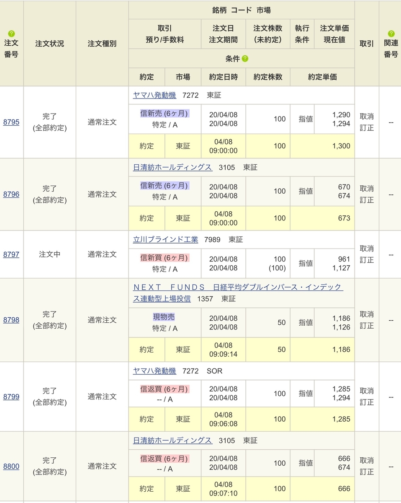Screen dimensions: 401x503
Task: Click the help icon next to 条件
Action: tap(245, 59)
